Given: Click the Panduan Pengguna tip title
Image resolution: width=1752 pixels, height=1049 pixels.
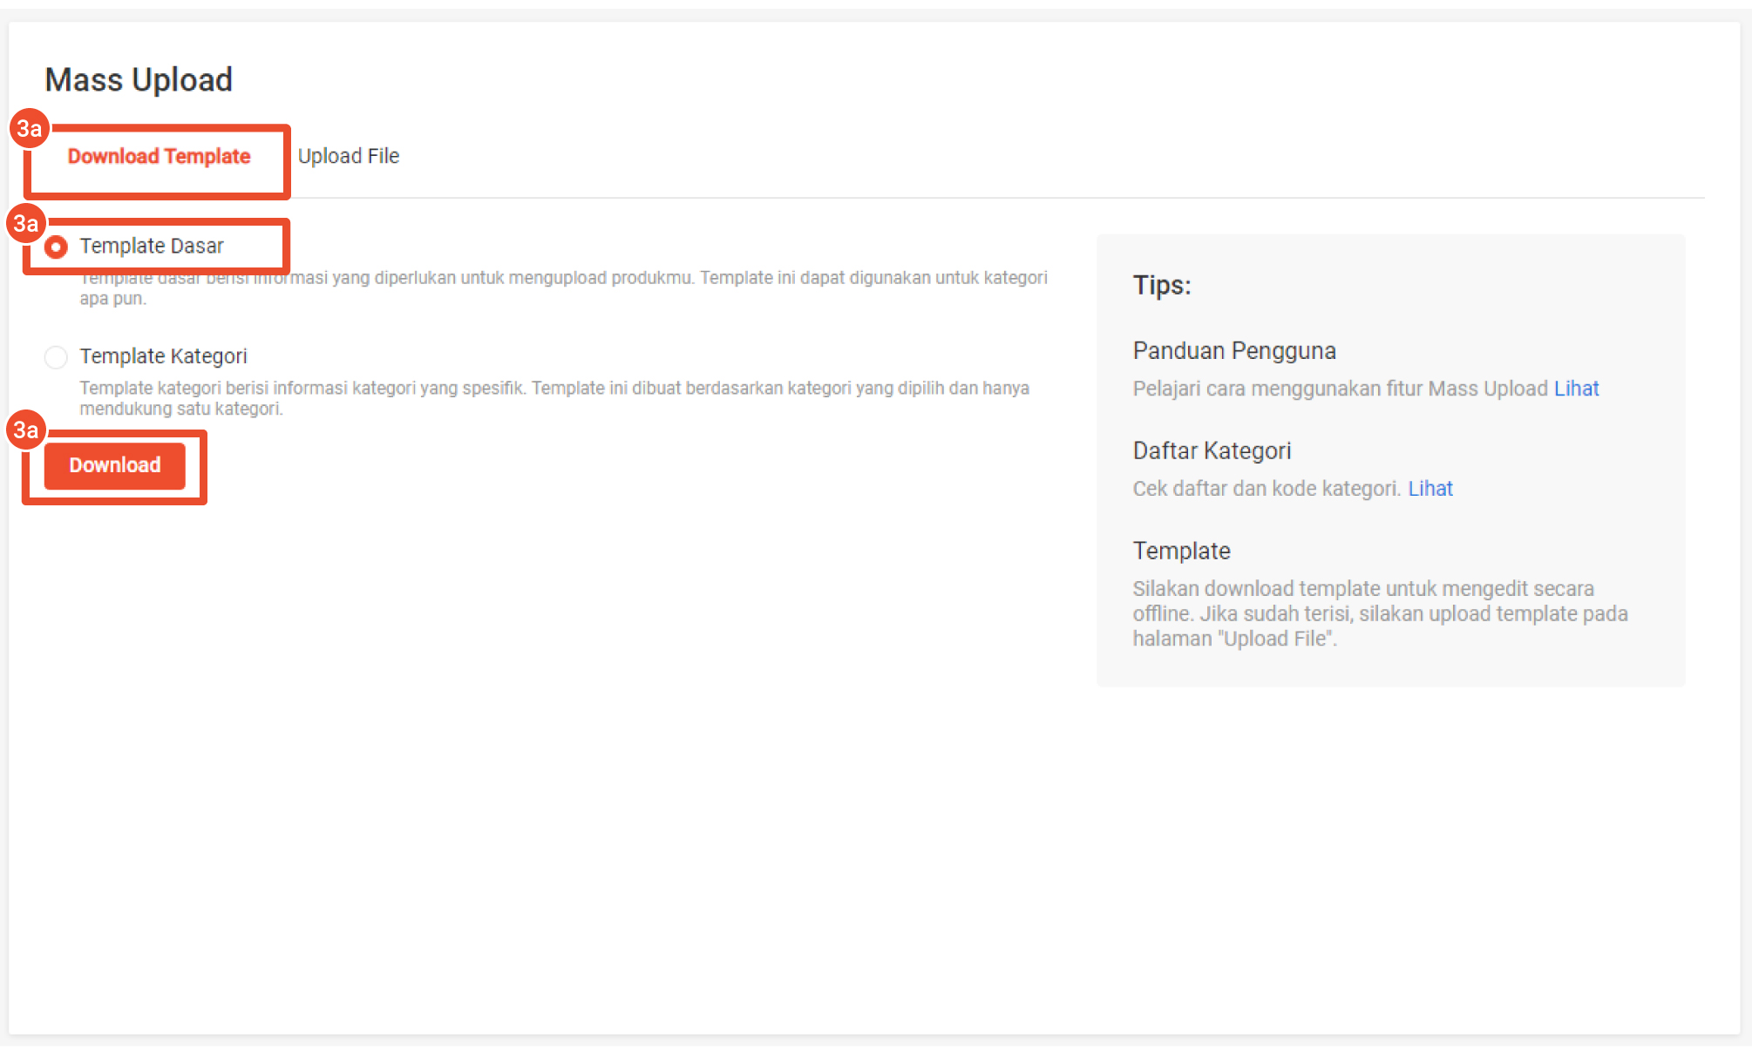Looking at the screenshot, I should [x=1233, y=351].
